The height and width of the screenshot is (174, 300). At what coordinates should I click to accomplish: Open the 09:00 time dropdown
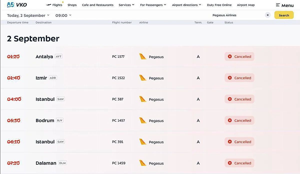click(63, 15)
